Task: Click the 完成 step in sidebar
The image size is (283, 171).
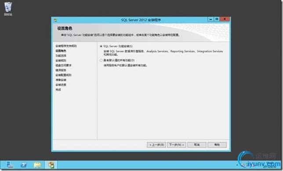Action: click(58, 90)
